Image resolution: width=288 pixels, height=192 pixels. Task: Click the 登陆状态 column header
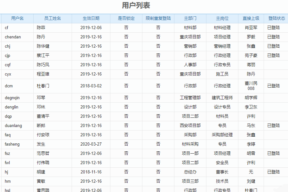click(276, 18)
